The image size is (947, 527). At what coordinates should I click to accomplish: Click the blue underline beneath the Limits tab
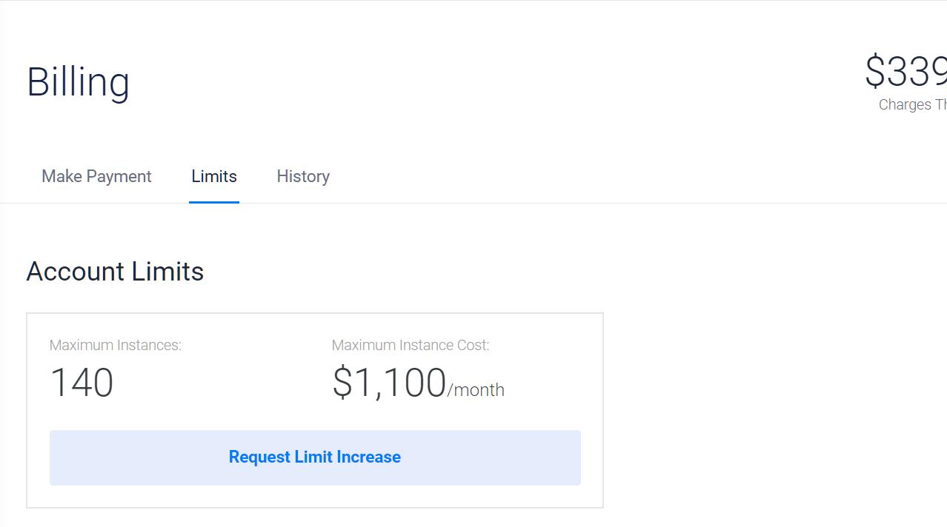[x=214, y=201]
